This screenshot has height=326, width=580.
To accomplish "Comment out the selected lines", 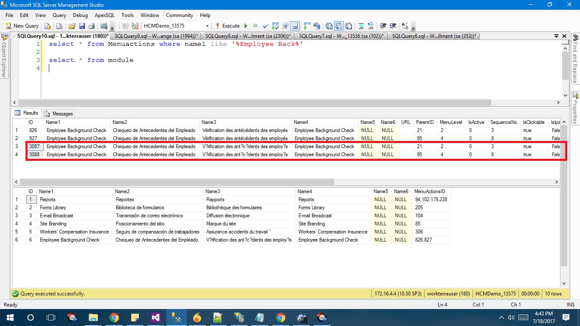I will [360, 26].
